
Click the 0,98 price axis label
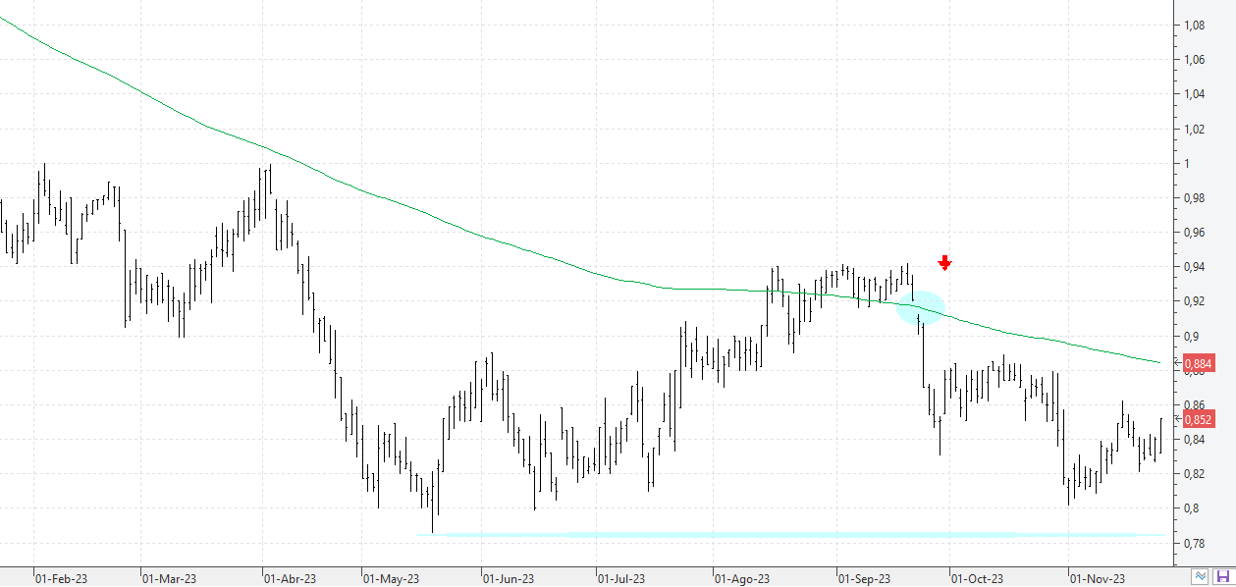pos(1195,198)
